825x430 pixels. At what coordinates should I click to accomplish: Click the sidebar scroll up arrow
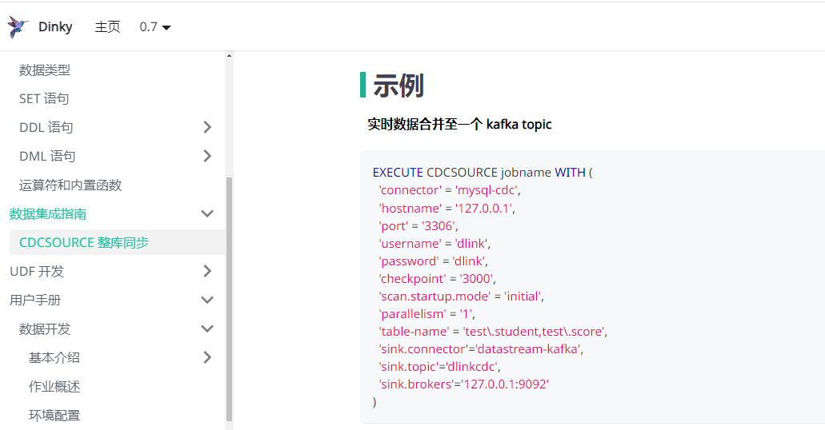click(x=229, y=56)
